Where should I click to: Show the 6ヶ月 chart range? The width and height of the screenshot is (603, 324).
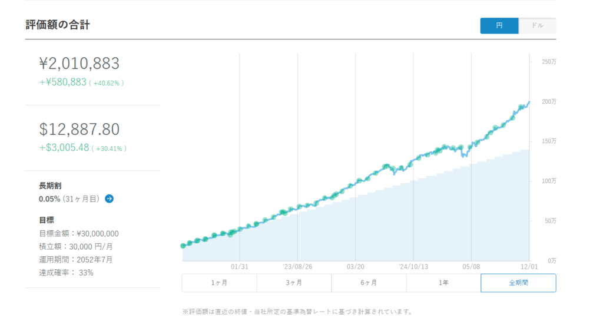(x=369, y=283)
